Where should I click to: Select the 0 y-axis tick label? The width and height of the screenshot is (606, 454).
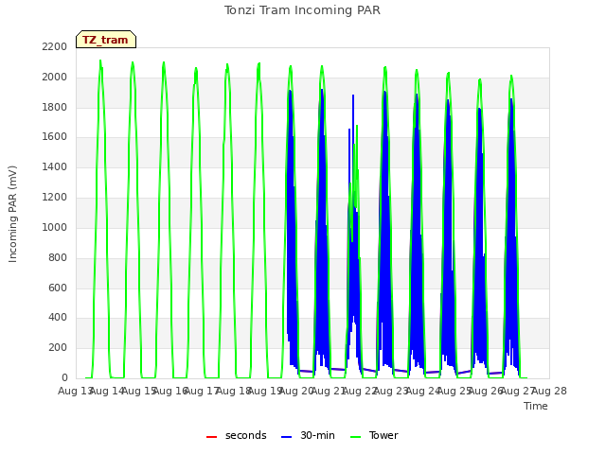point(64,377)
